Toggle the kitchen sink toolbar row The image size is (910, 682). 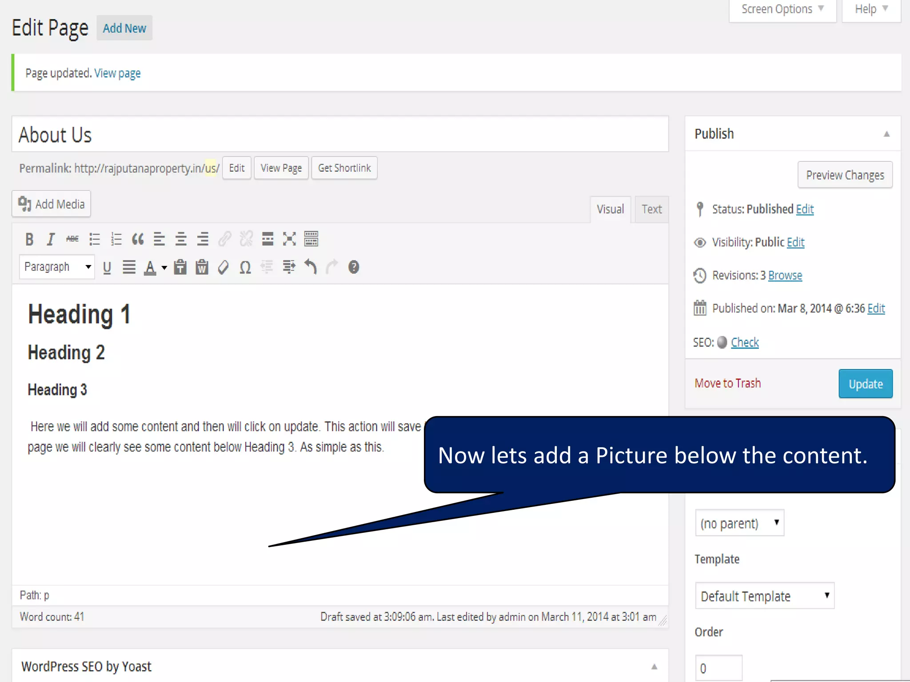point(311,239)
